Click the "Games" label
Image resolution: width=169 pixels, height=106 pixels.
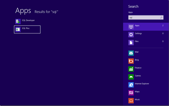(x=138, y=76)
